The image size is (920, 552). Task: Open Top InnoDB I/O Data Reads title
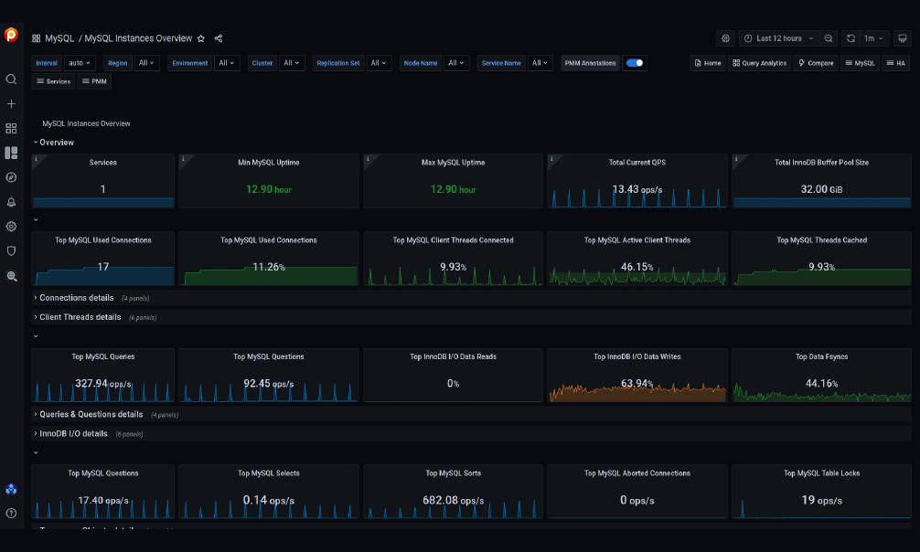453,356
